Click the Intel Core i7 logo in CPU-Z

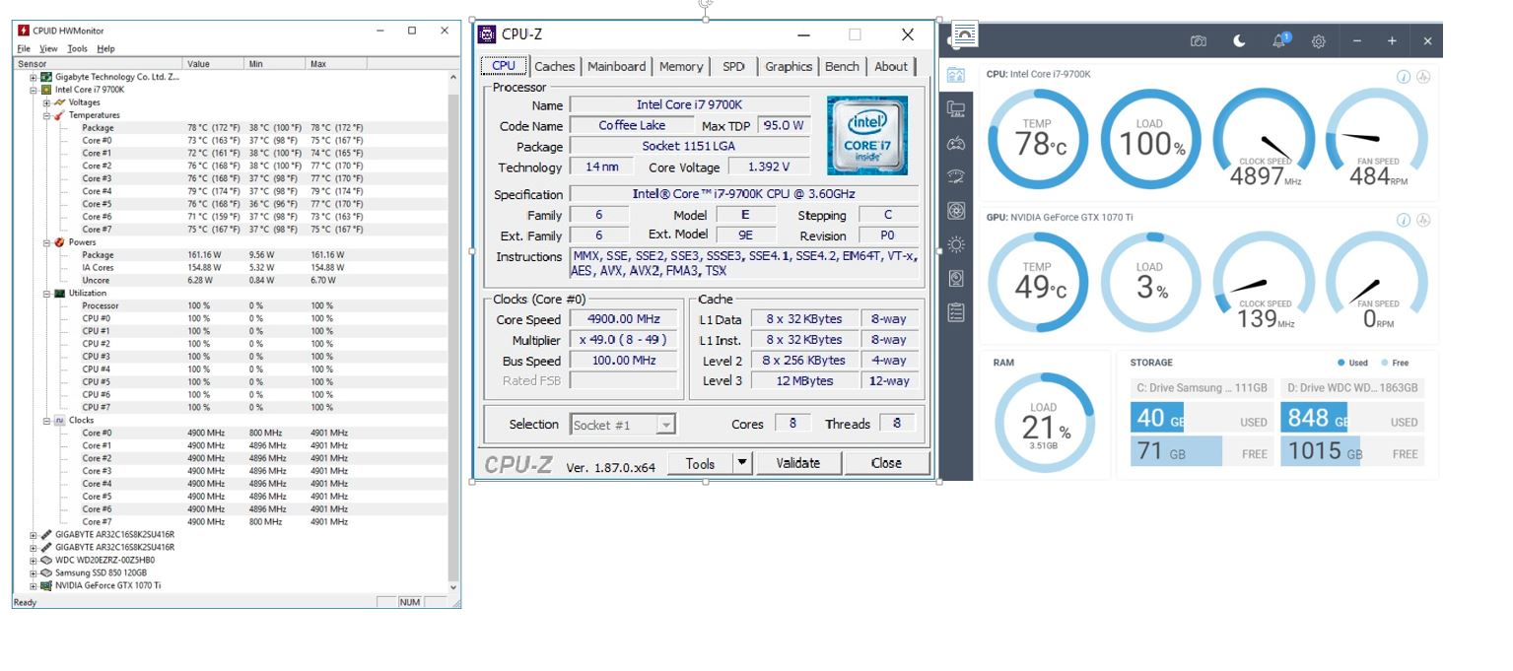(867, 136)
